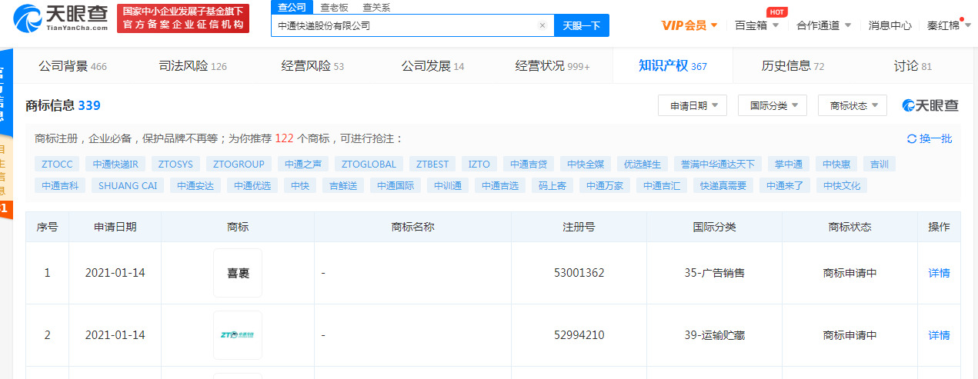Viewport: 978px width, 379px height.
Task: Select the 中快全媒 trademark tag
Action: click(x=586, y=164)
